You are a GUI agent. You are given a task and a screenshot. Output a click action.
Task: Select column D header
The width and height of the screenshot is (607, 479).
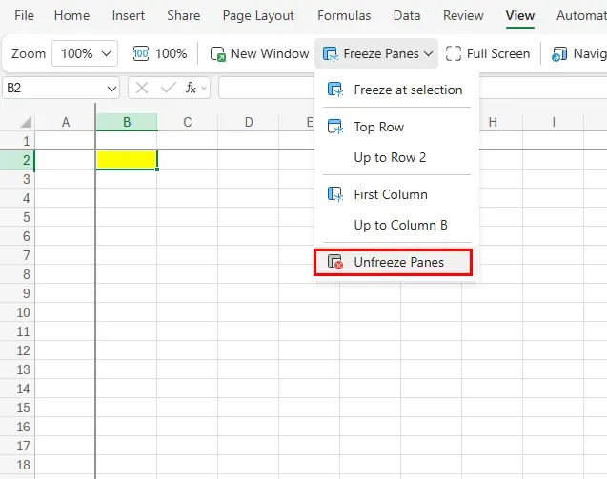tap(248, 122)
